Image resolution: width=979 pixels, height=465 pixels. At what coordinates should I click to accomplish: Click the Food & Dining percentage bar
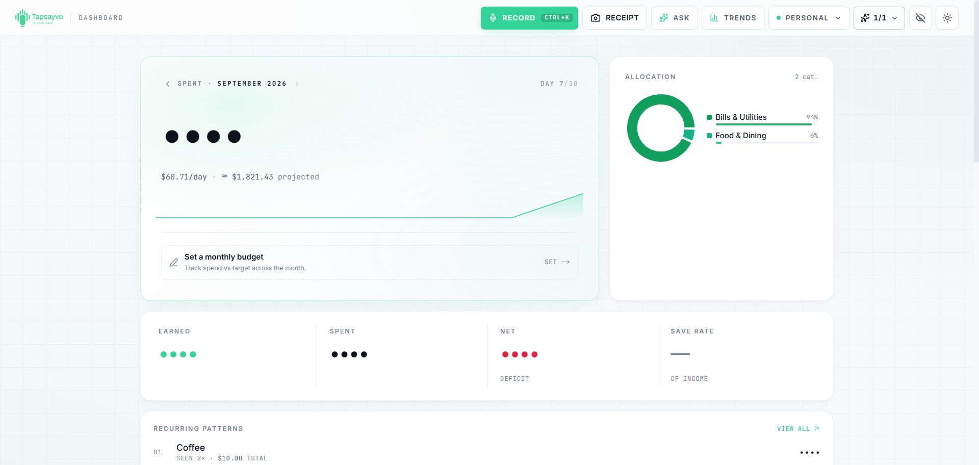[767, 143]
